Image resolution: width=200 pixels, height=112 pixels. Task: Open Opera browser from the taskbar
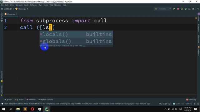[32, 109]
